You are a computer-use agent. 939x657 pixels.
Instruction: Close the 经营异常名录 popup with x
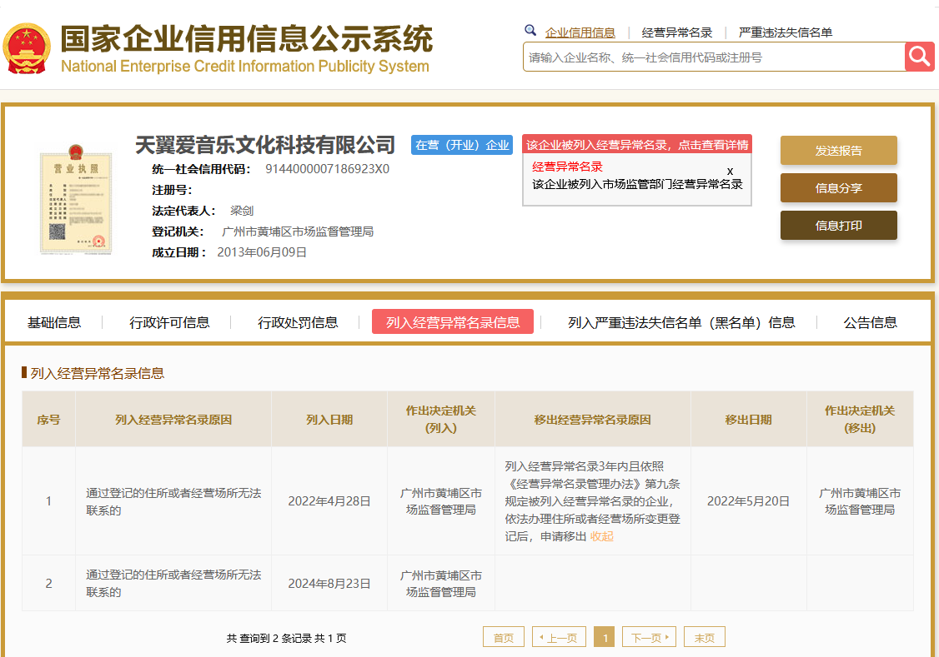730,171
